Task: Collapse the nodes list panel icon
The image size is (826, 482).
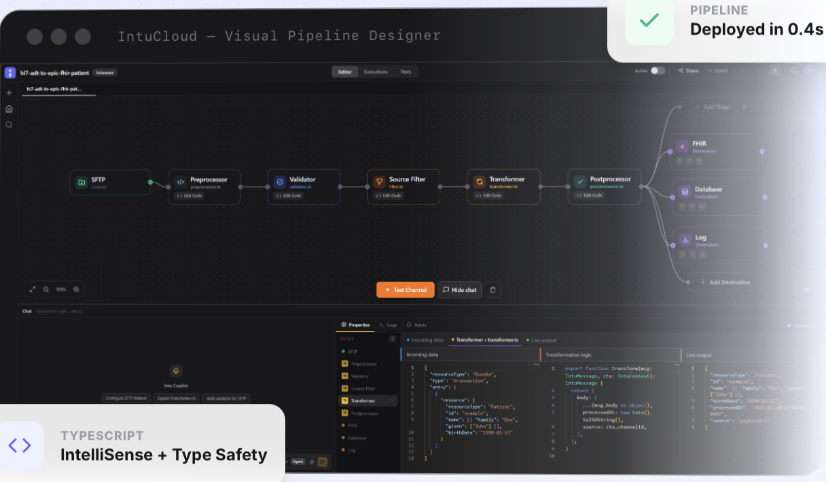Action: click(392, 338)
